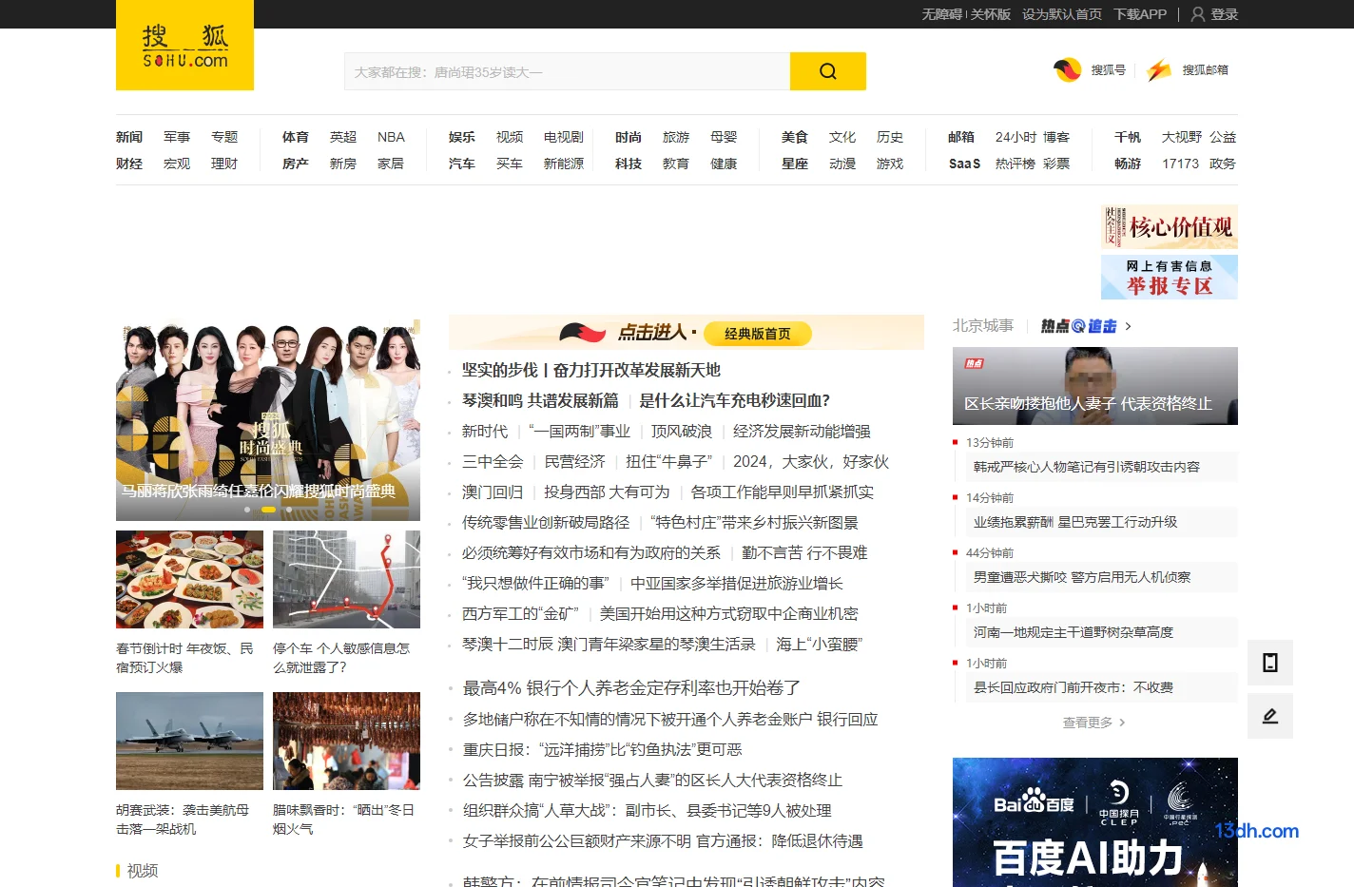1354x887 pixels.
Task: Expand the arrow beside 热点追击
Action: pyautogui.click(x=1128, y=326)
